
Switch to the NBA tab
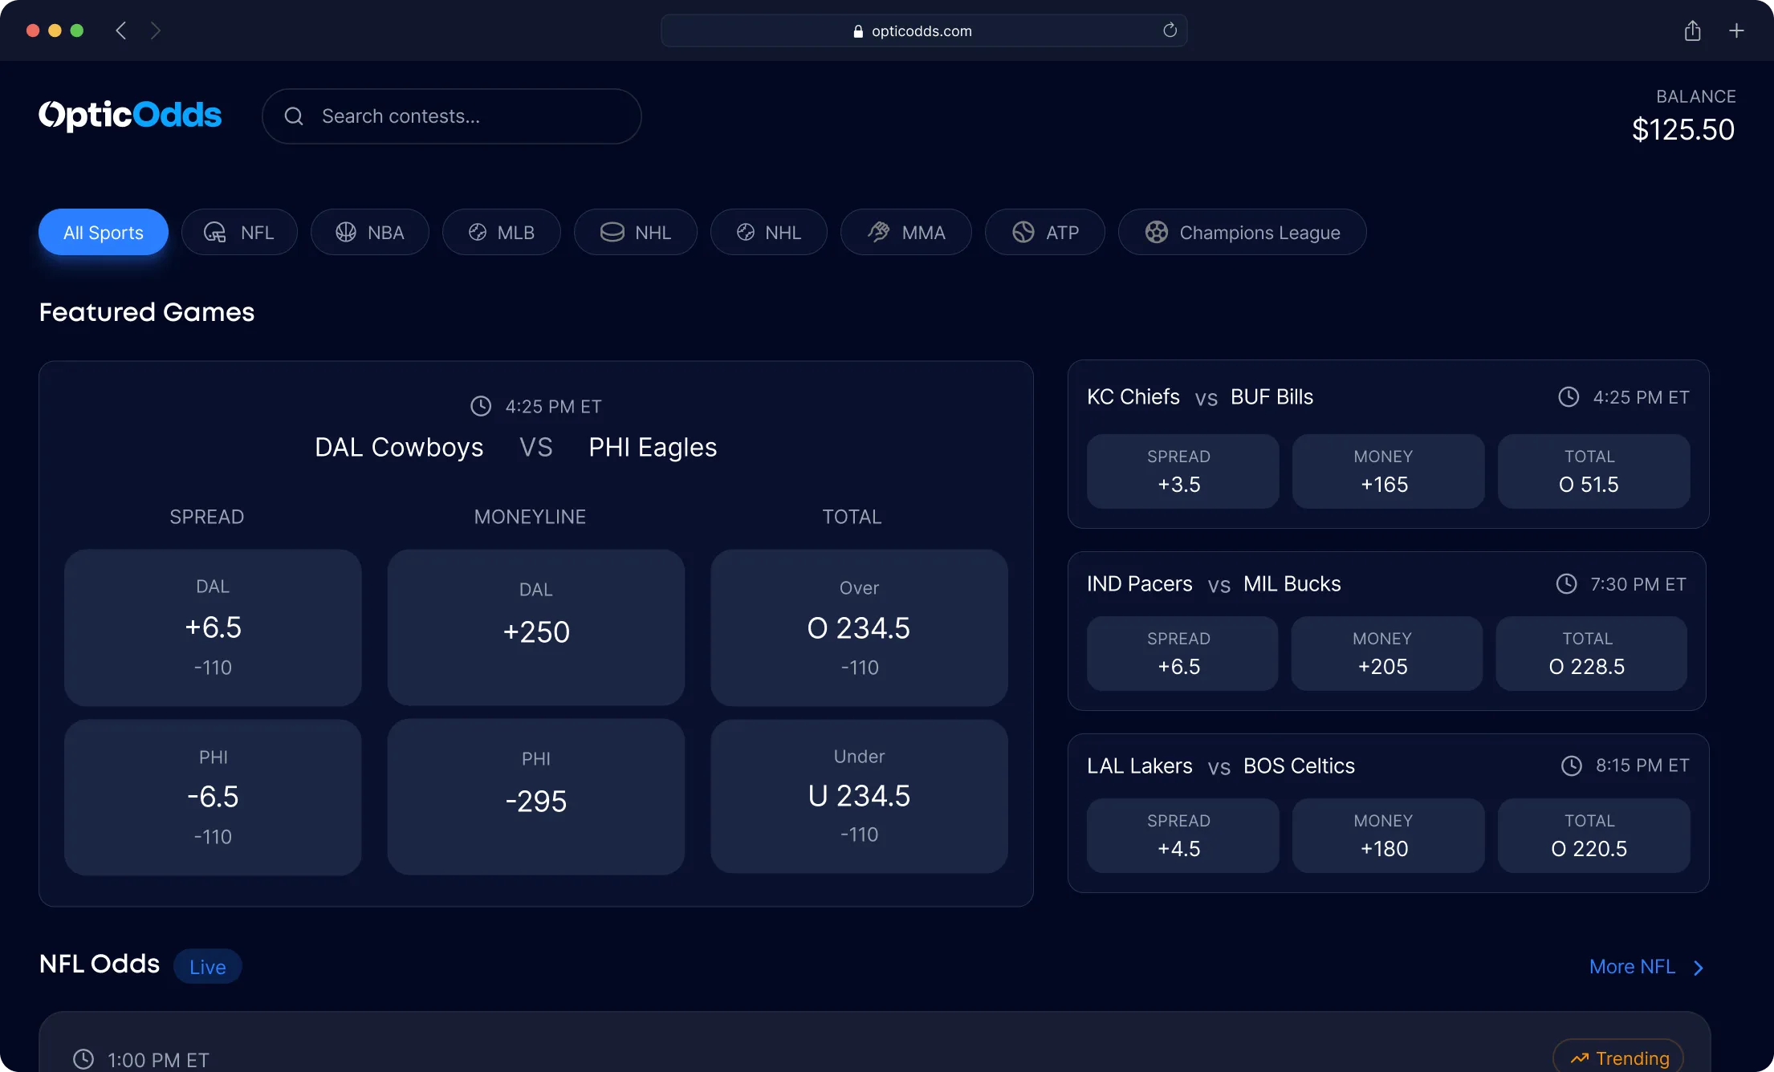point(370,233)
